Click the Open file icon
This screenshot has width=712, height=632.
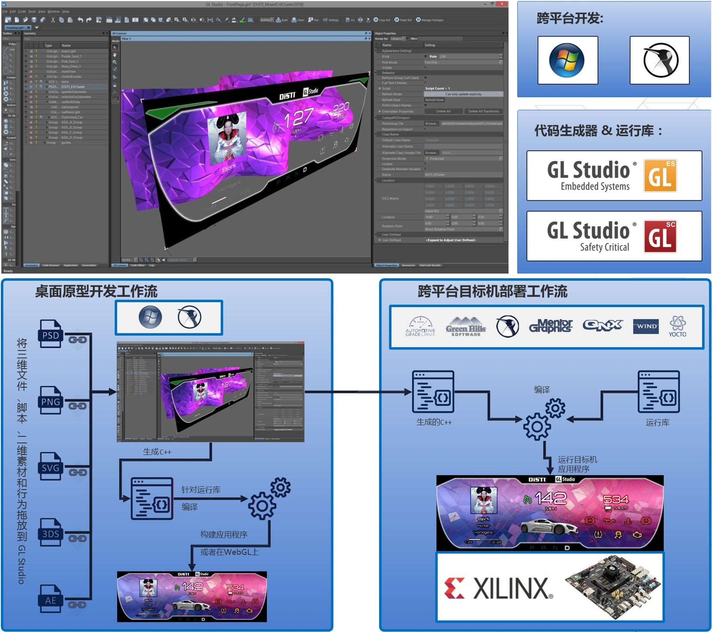[x=25, y=20]
